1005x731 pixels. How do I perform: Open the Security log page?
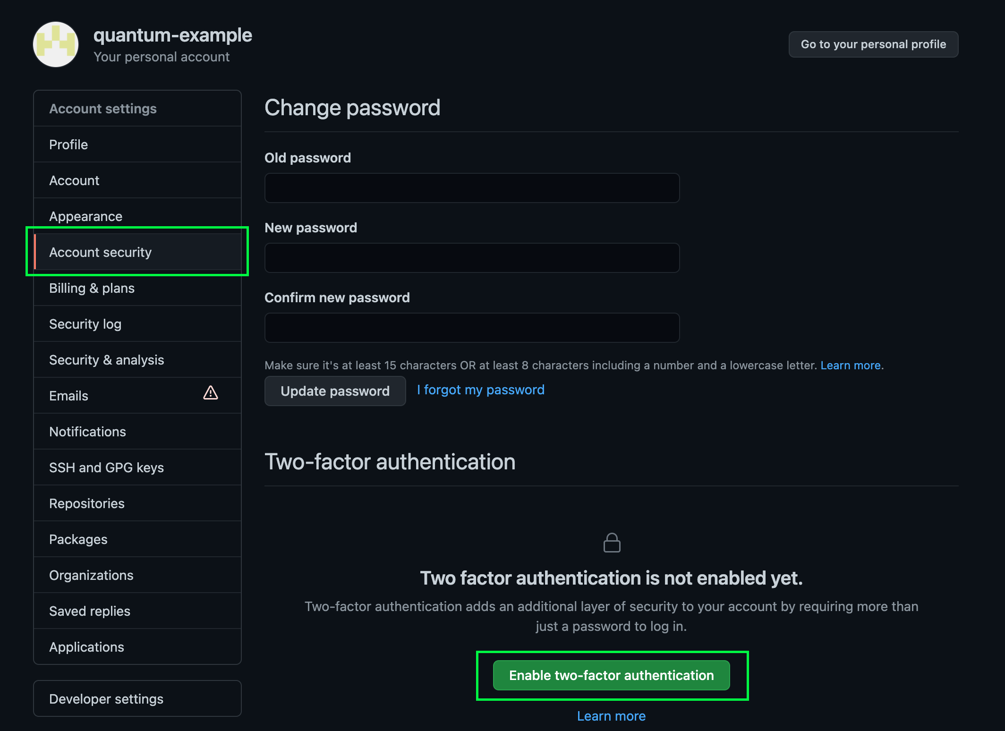(x=85, y=324)
